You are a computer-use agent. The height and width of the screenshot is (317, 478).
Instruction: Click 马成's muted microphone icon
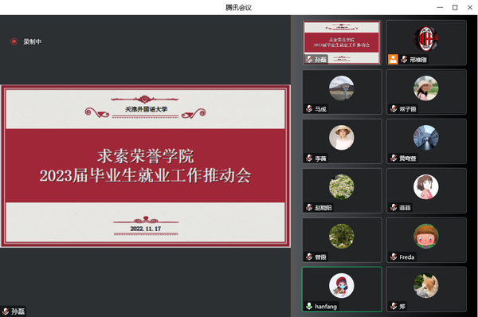point(309,108)
